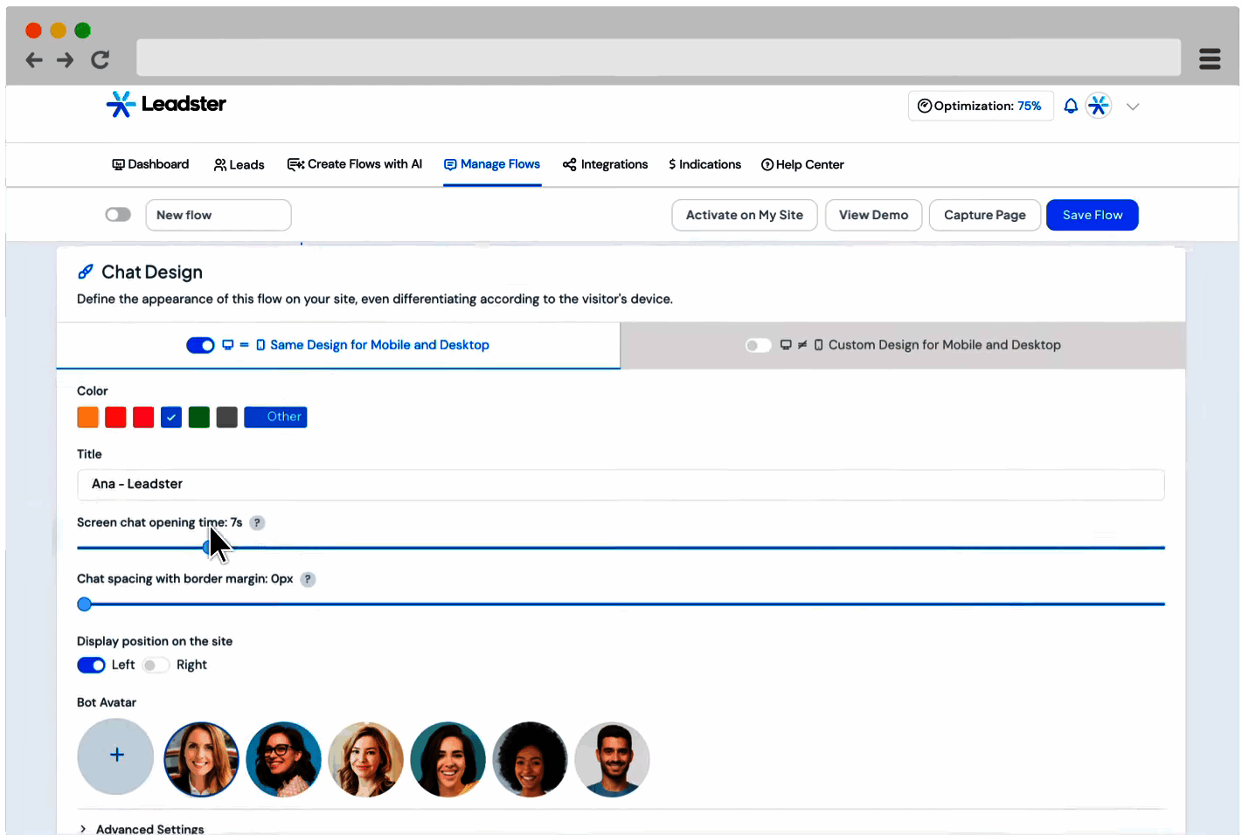Click the browser back arrow
The width and height of the screenshot is (1242, 835).
tap(34, 59)
